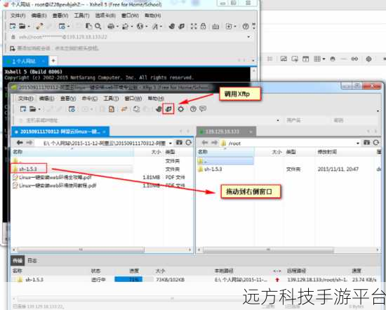Click the help icon in Xshell toolbar
Screen dimensions: 386x310
(246, 27)
